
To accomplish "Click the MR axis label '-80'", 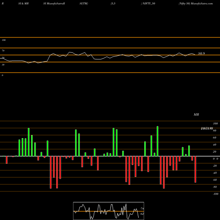I will point(215,187).
